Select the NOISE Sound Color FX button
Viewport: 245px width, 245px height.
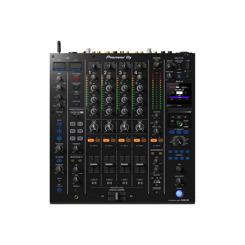[73, 138]
